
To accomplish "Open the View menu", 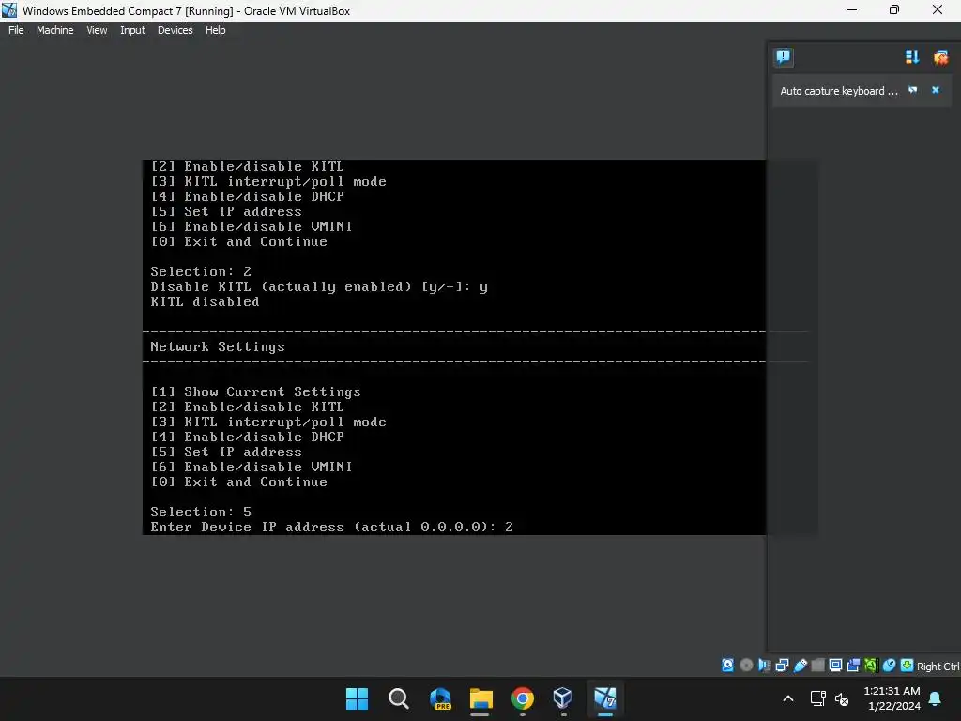I will (97, 30).
